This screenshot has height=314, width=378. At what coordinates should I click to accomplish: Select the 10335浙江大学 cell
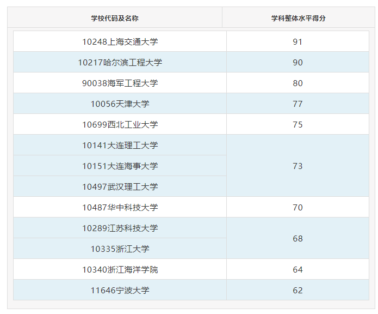point(120,249)
